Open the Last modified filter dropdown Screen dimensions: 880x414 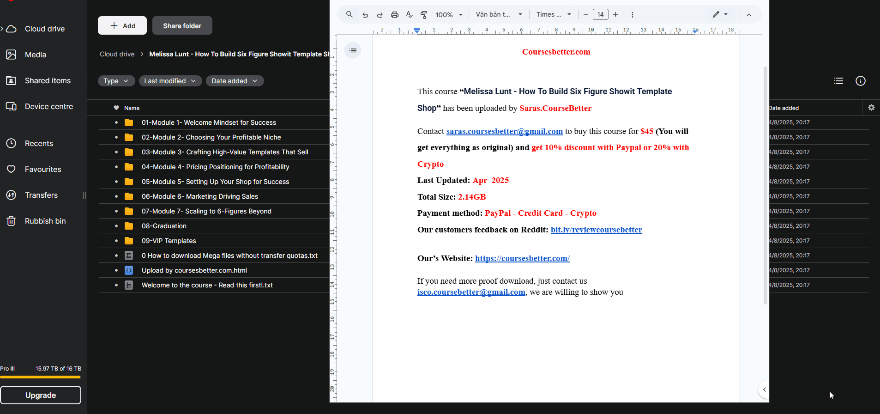[x=170, y=81]
